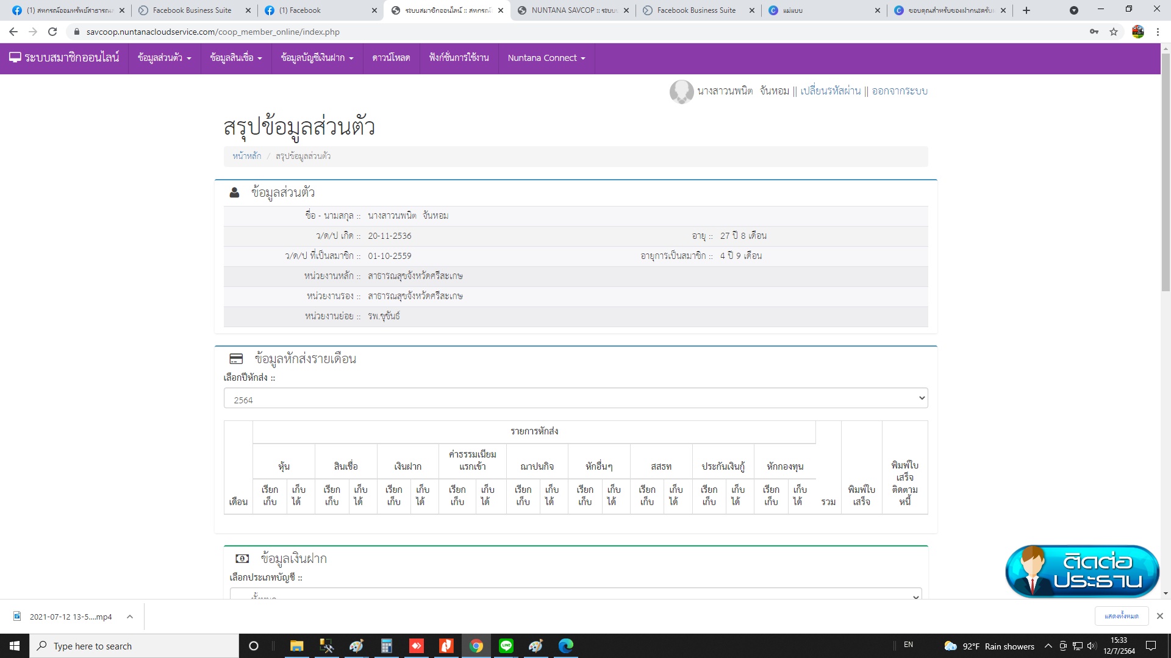Click the ระบบสมาชิกออนไลน์ brand link
This screenshot has height=658, width=1171.
point(64,58)
